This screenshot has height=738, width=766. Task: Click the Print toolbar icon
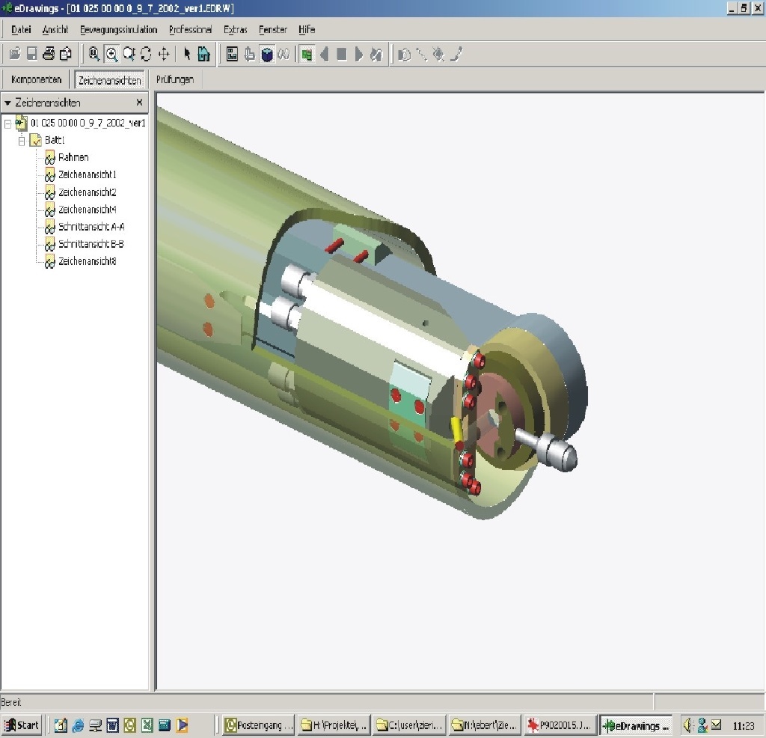49,54
